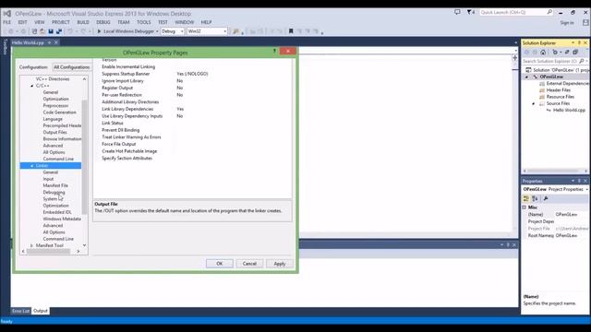Open the FILE menu
The height and width of the screenshot is (332, 591).
(7, 22)
